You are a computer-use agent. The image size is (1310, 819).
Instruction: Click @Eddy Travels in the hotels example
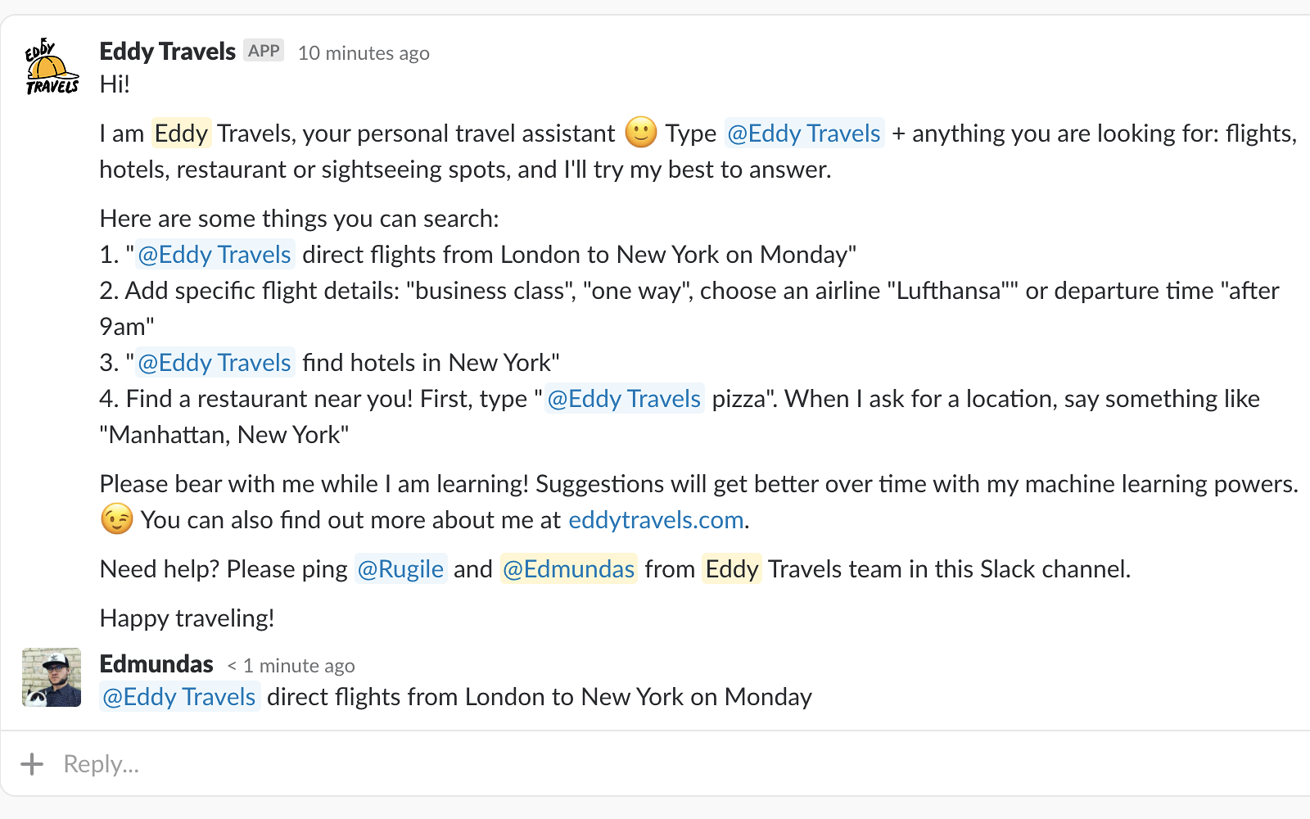pos(215,362)
